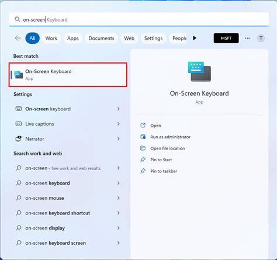Choose Open file location
277x260 pixels.
point(168,148)
